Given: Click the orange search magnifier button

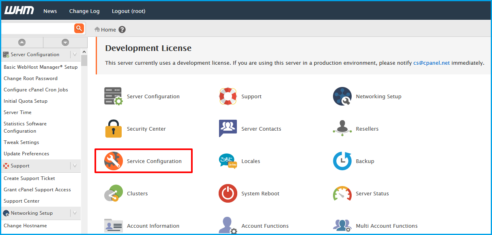Looking at the screenshot, I should coord(79,28).
